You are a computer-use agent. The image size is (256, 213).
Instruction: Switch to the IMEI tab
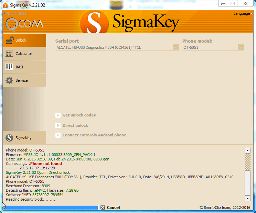24,67
